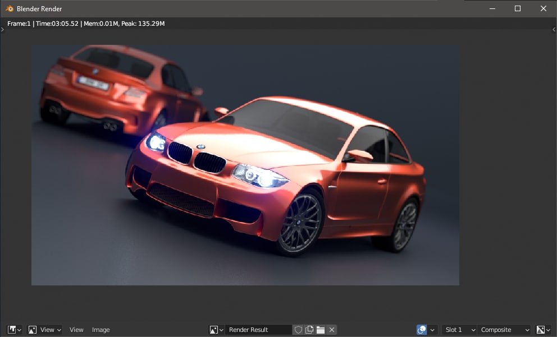Expand the right sidebar region arrow
557x337 pixels.
point(554,30)
